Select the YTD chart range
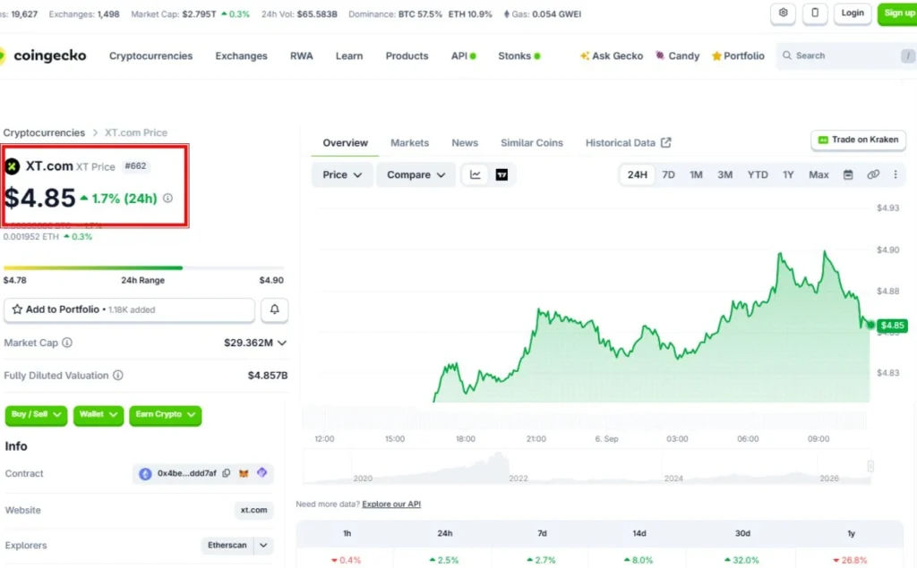Viewport: 917px width, 568px height. [x=758, y=174]
